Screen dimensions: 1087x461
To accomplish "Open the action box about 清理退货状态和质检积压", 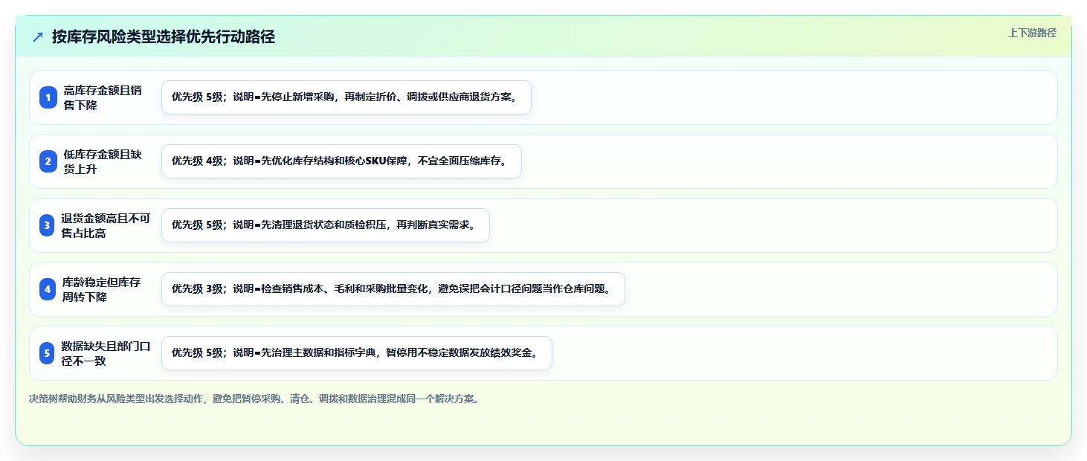I will tap(326, 225).
